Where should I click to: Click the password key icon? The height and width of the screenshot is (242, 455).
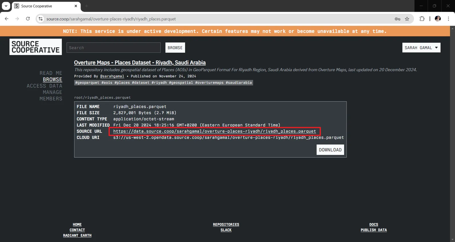[x=398, y=19]
